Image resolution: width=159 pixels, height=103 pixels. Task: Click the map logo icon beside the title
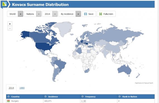click(4, 4)
